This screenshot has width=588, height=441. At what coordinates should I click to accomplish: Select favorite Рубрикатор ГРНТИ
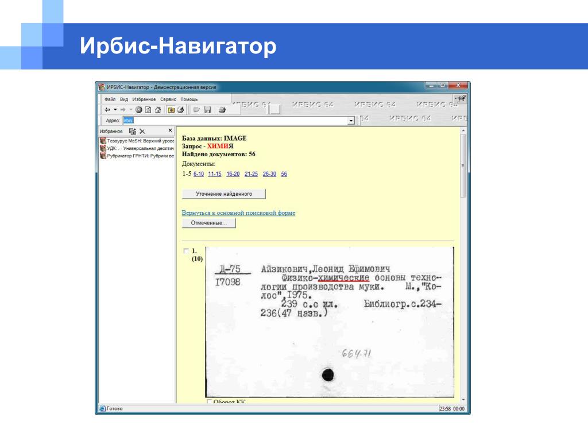137,156
